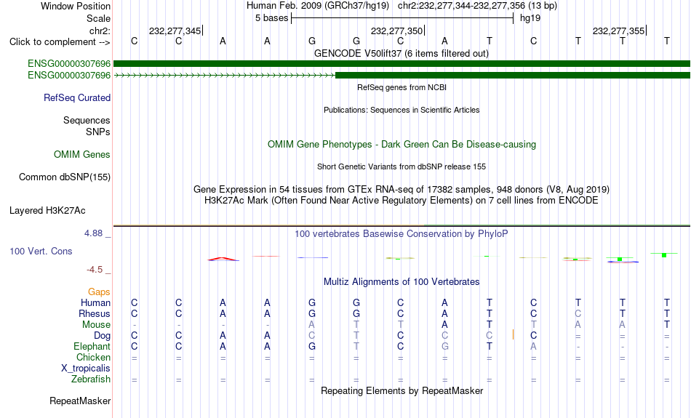
Task: Click the SNPs track label
Action: click(98, 132)
